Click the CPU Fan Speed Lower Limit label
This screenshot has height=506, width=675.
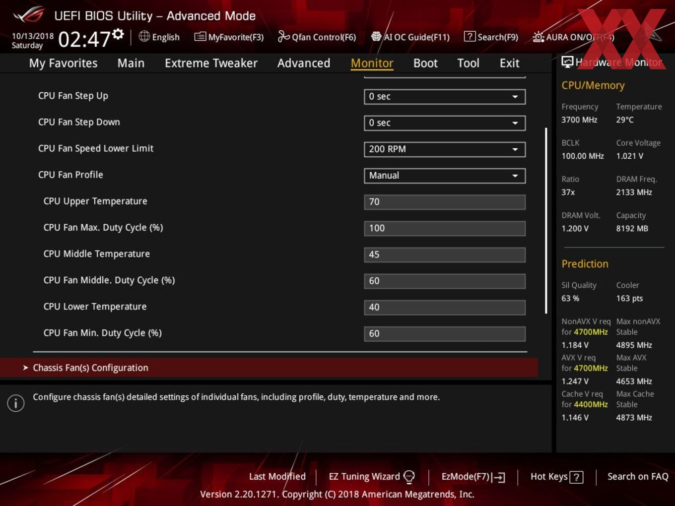(96, 148)
